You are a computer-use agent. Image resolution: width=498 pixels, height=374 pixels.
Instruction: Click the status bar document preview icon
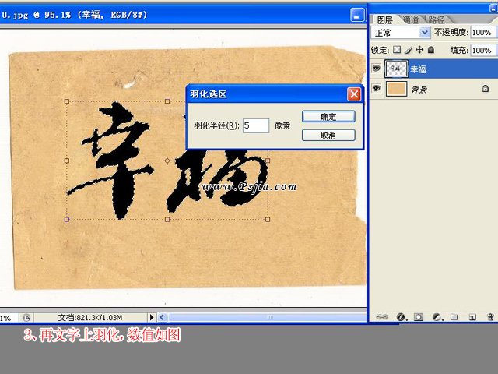pyautogui.click(x=26, y=317)
